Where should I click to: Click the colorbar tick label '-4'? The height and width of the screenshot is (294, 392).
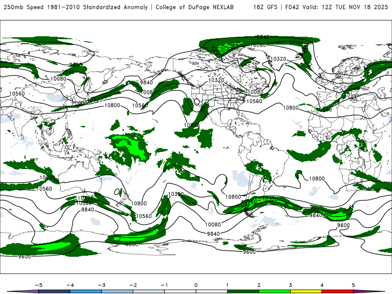click(x=70, y=285)
